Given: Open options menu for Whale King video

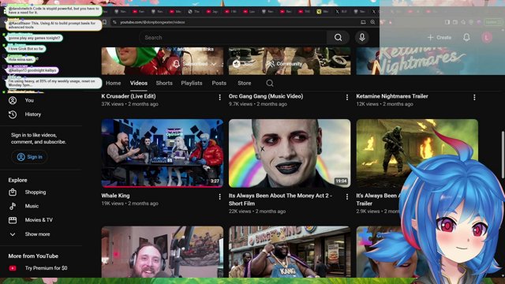Looking at the screenshot, I should point(219,196).
